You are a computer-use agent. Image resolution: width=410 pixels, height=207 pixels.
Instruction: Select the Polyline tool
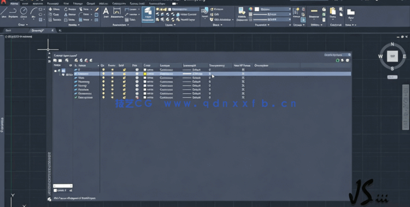point(13,12)
